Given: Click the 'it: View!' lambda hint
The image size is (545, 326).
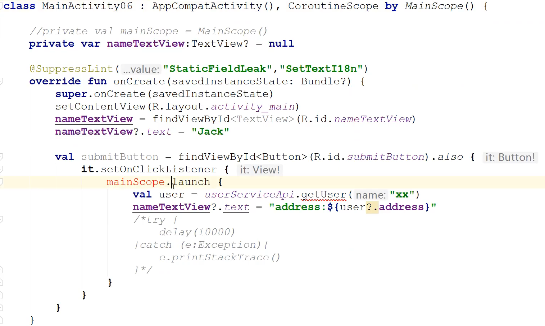Looking at the screenshot, I should [259, 170].
